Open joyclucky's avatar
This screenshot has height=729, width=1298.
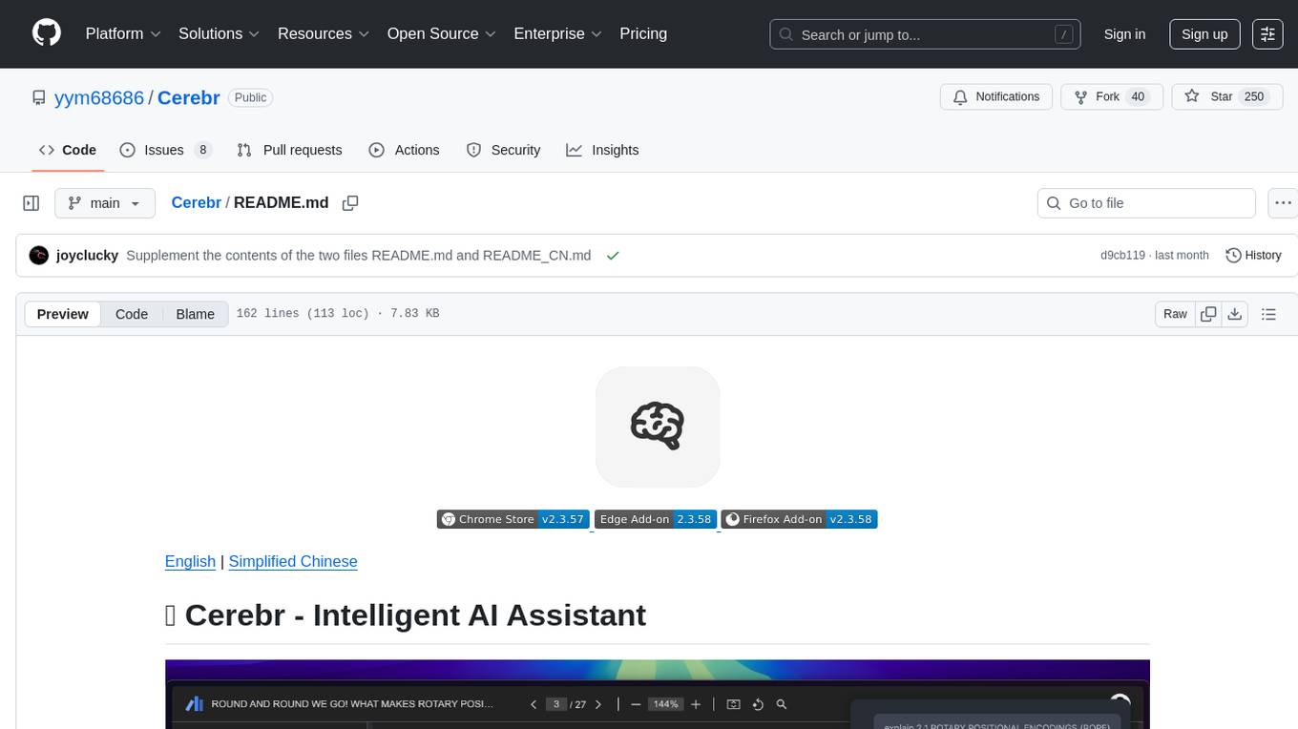pyautogui.click(x=39, y=256)
